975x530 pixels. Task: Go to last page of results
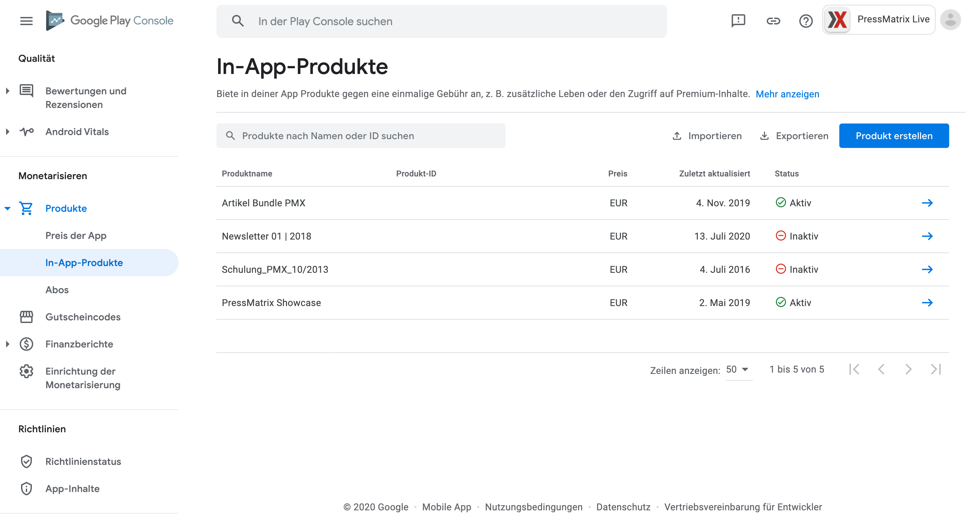(x=936, y=369)
